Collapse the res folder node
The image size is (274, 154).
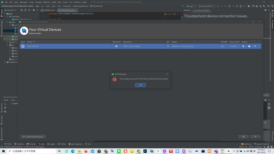coord(7,45)
